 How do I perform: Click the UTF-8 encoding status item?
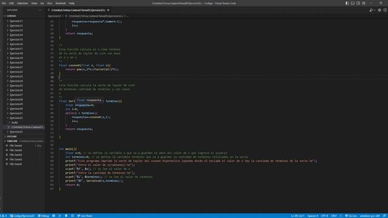coord(324,216)
